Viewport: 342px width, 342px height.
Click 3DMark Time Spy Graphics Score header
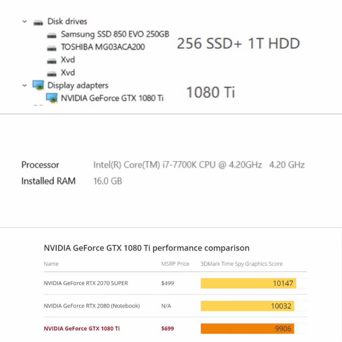(x=241, y=264)
